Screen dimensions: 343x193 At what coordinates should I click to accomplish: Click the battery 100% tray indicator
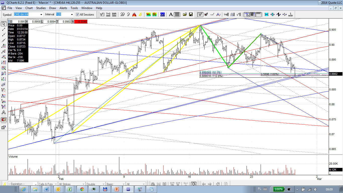point(278,189)
